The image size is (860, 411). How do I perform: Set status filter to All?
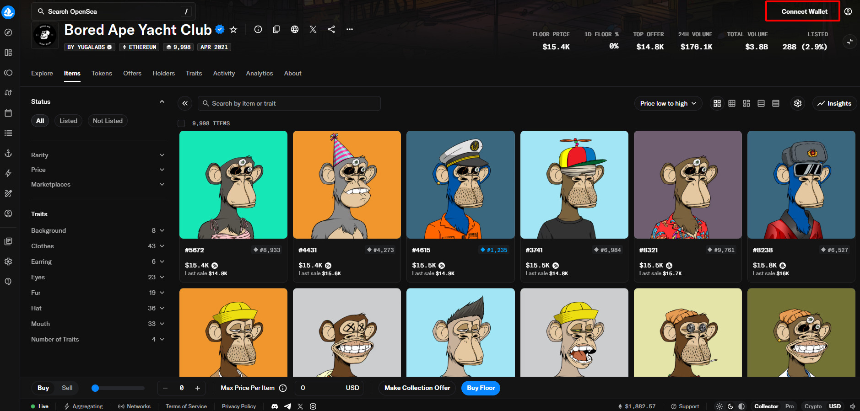40,121
